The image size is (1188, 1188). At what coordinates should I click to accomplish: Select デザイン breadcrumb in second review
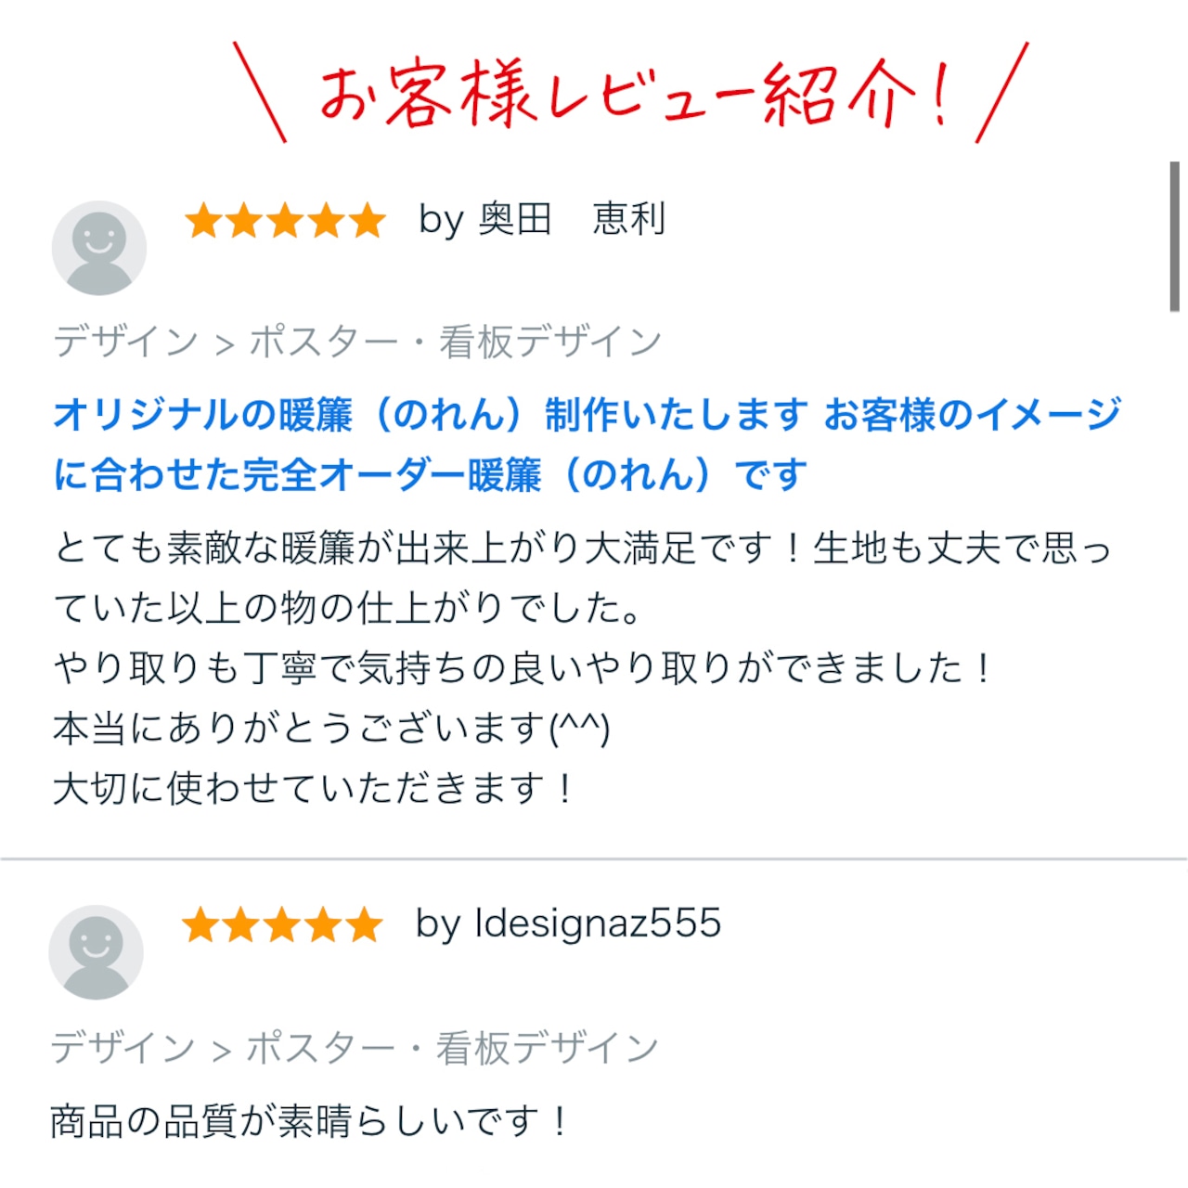coord(123,1047)
